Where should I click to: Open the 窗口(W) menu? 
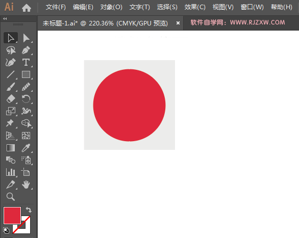252,7
